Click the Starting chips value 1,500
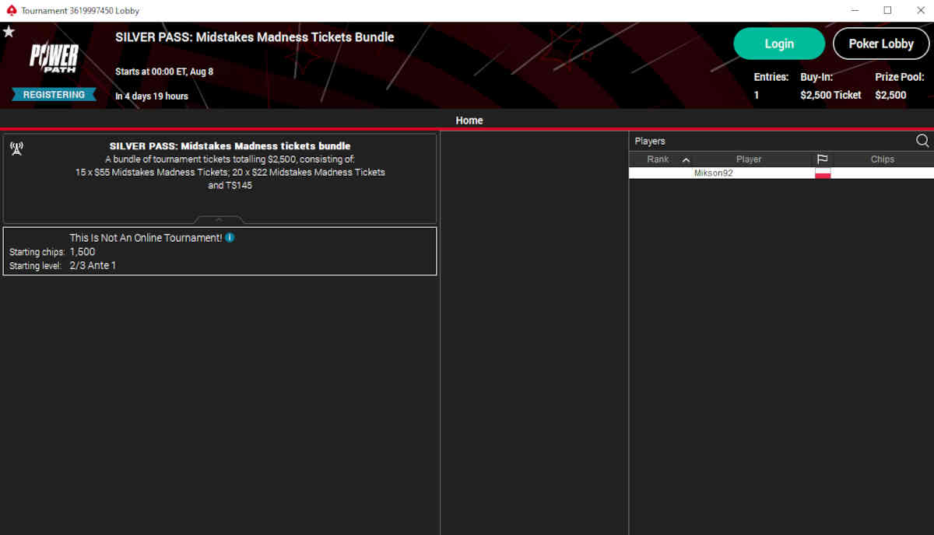This screenshot has width=934, height=535. click(83, 252)
